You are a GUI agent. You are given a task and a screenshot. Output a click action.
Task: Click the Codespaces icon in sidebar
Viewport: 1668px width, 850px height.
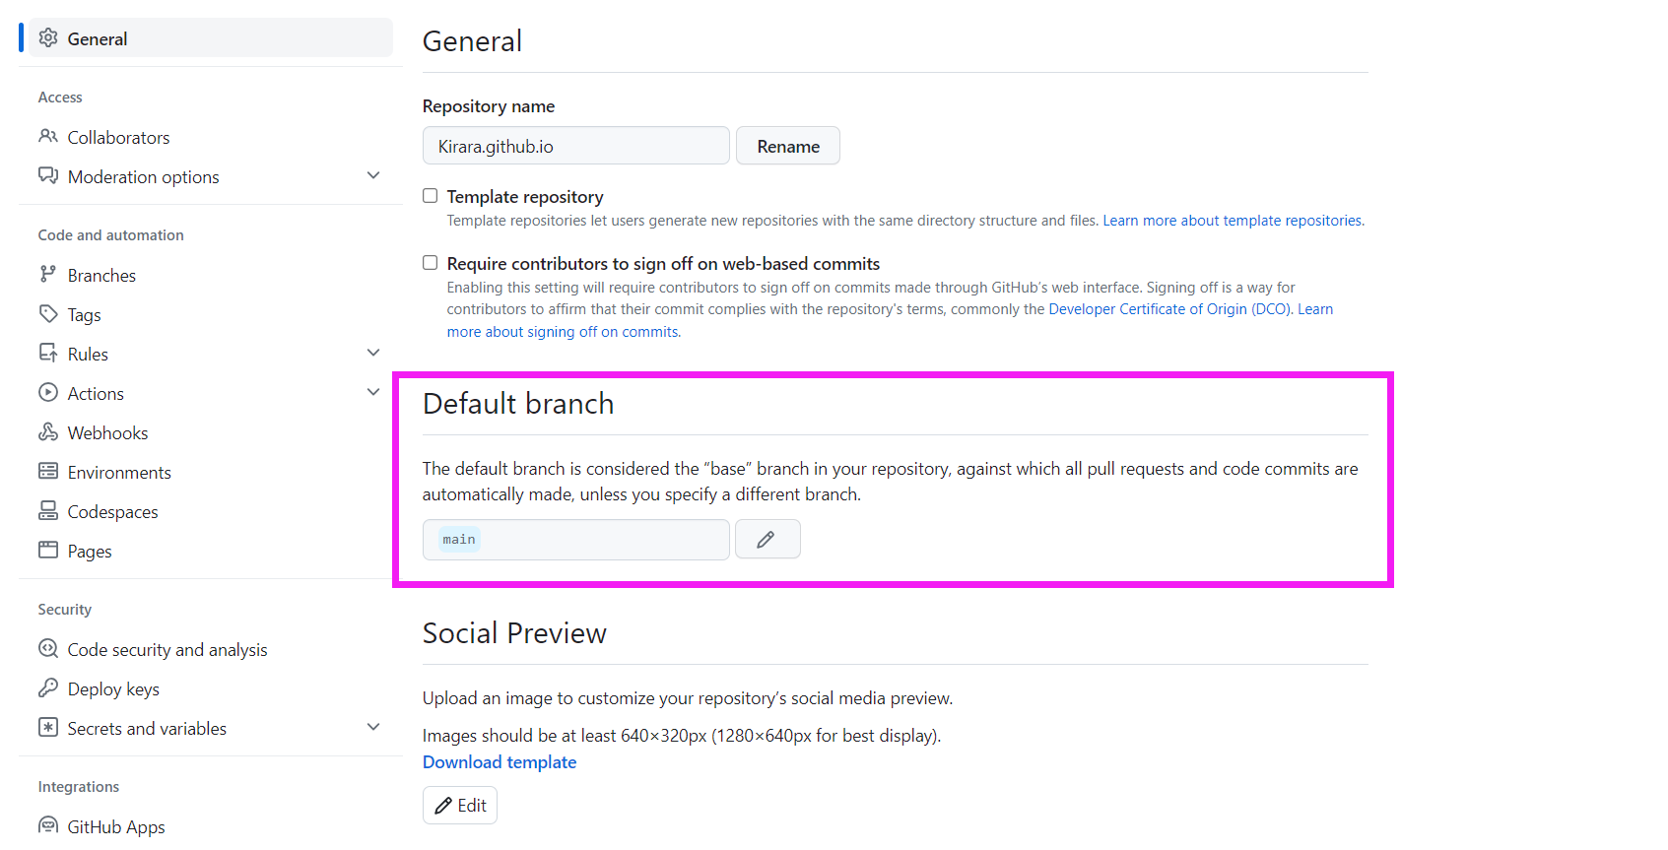tap(48, 510)
